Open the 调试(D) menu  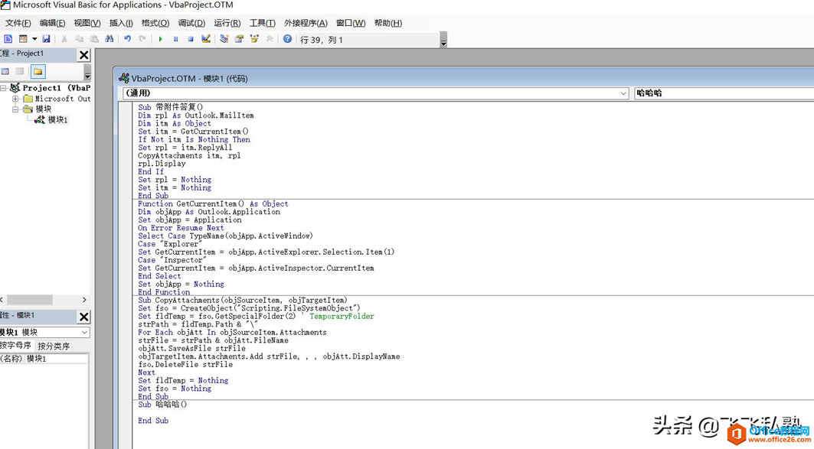tap(191, 23)
